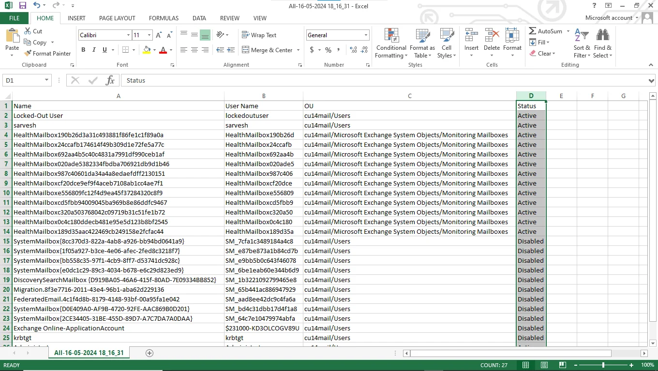Open Conditional Formatting menu
This screenshot has width=658, height=371.
[x=391, y=43]
